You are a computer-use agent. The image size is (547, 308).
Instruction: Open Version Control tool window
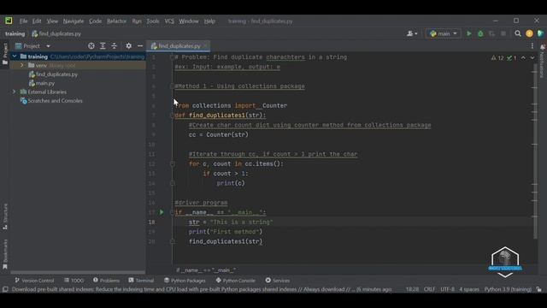pyautogui.click(x=34, y=280)
